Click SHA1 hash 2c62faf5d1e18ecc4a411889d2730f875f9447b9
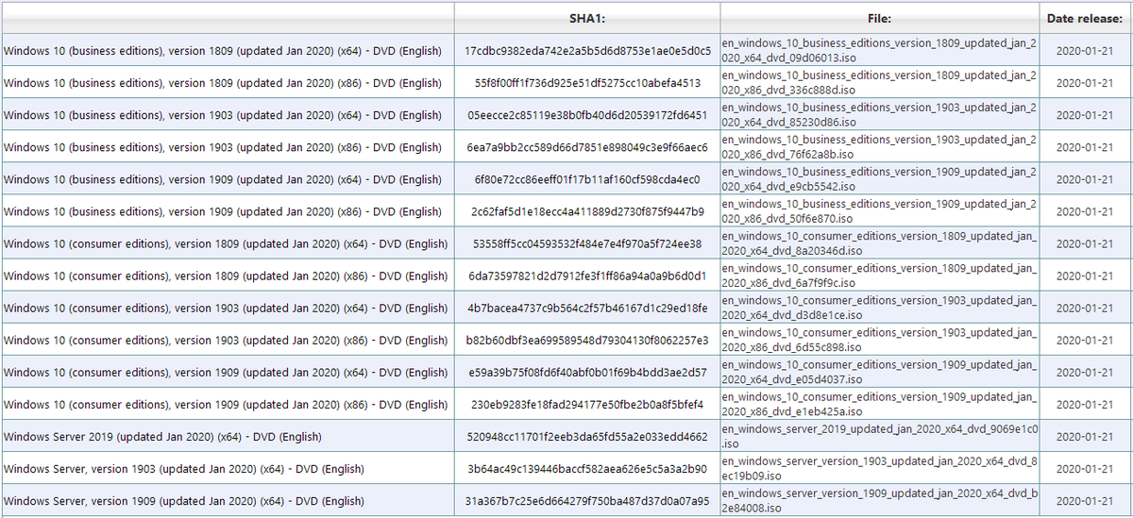The height and width of the screenshot is (518, 1133). [x=587, y=211]
